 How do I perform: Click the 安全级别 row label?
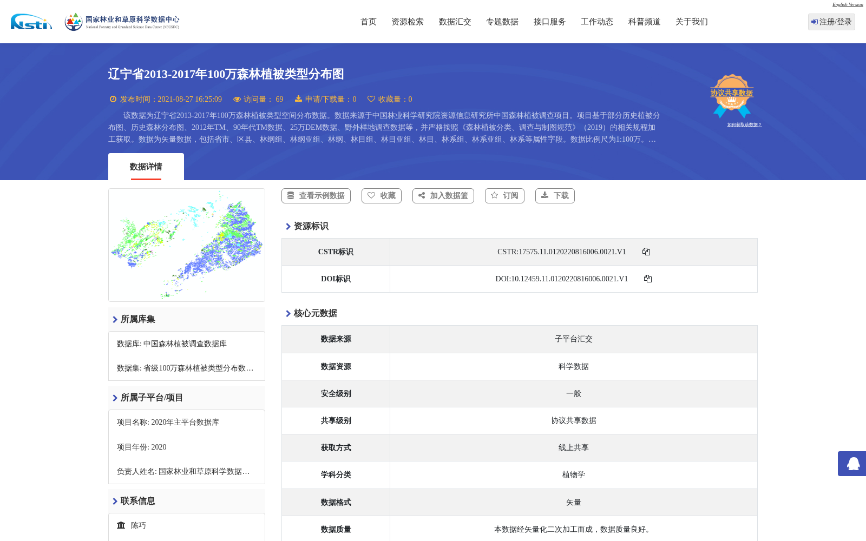tap(336, 394)
